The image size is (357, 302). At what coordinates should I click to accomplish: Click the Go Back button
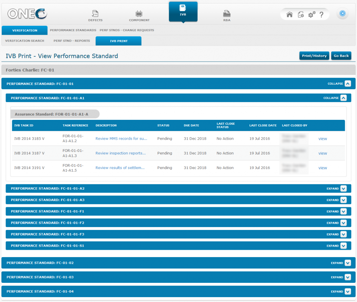click(x=341, y=56)
